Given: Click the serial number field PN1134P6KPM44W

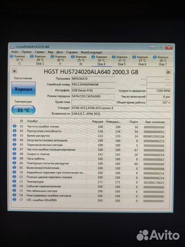Looking at the screenshot, I should coord(93,85).
